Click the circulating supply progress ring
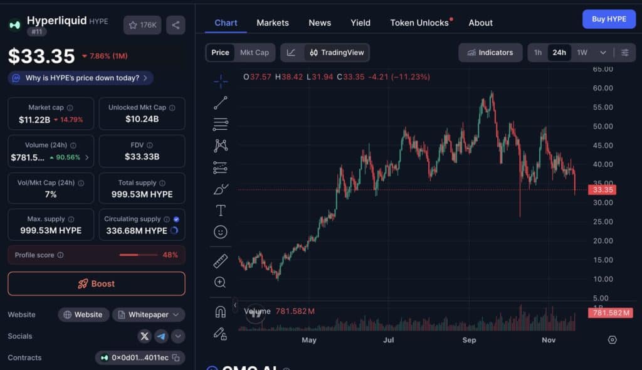 pos(174,231)
